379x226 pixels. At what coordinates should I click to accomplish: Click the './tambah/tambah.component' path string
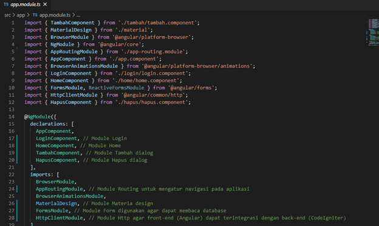tap(157, 22)
